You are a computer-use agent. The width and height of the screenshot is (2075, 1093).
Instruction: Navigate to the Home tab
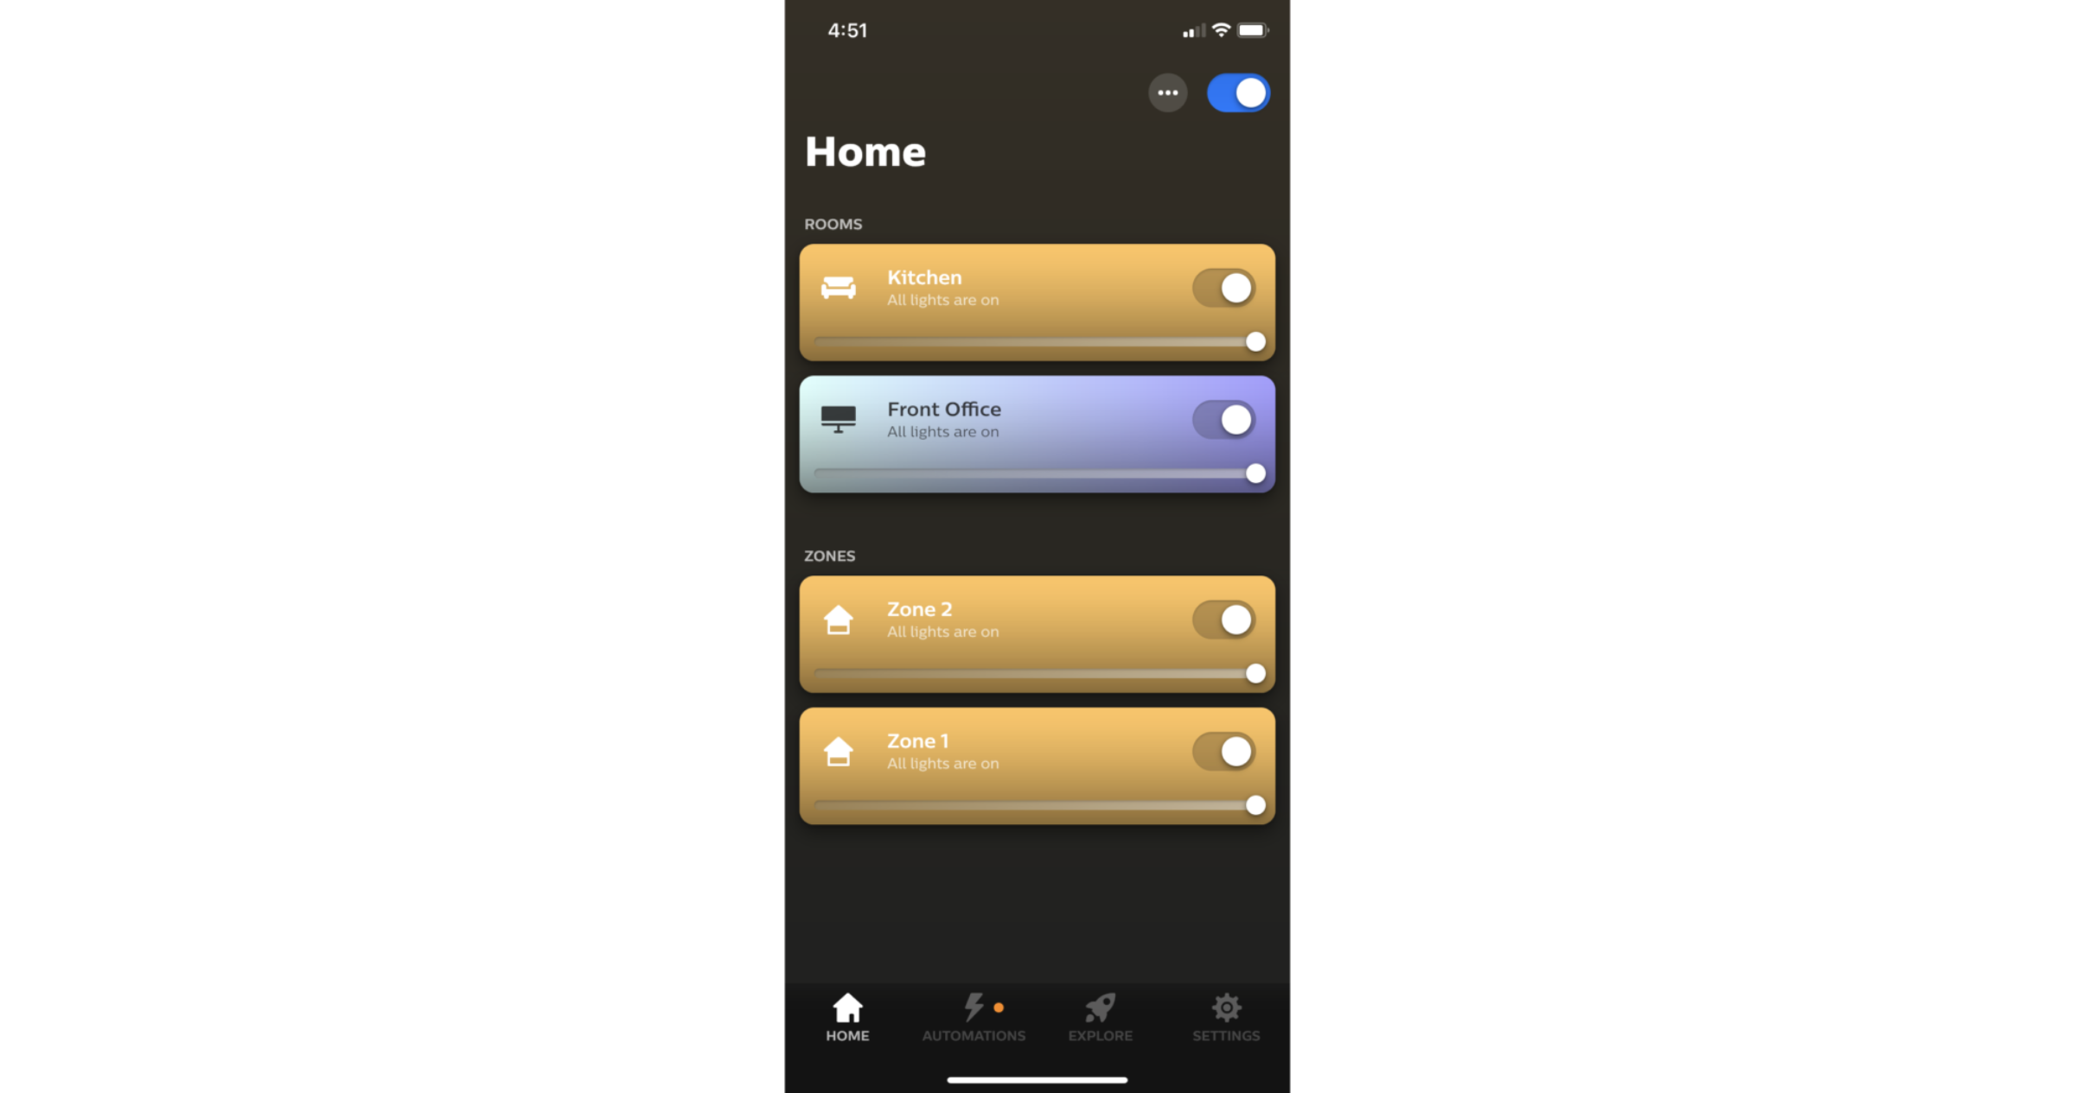[x=848, y=1018]
